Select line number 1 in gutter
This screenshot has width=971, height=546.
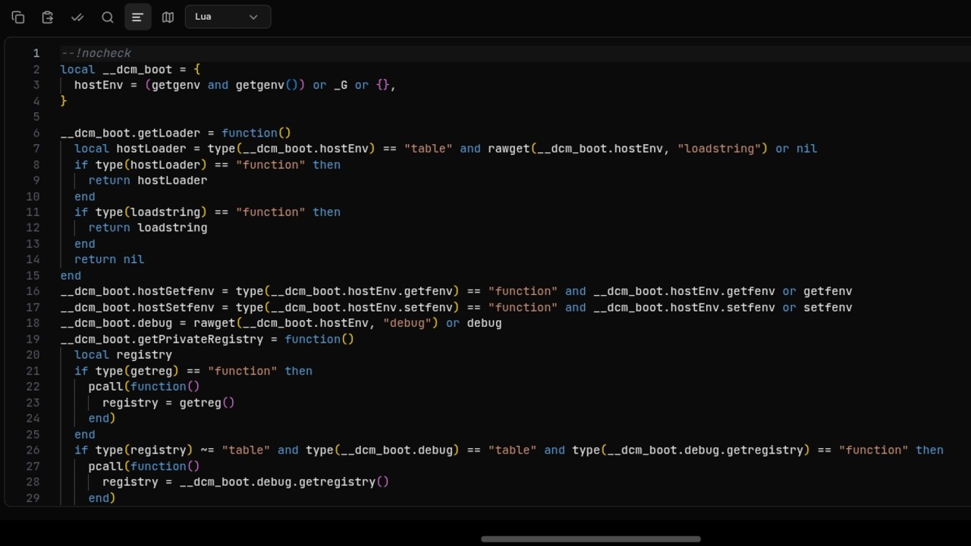tap(36, 53)
